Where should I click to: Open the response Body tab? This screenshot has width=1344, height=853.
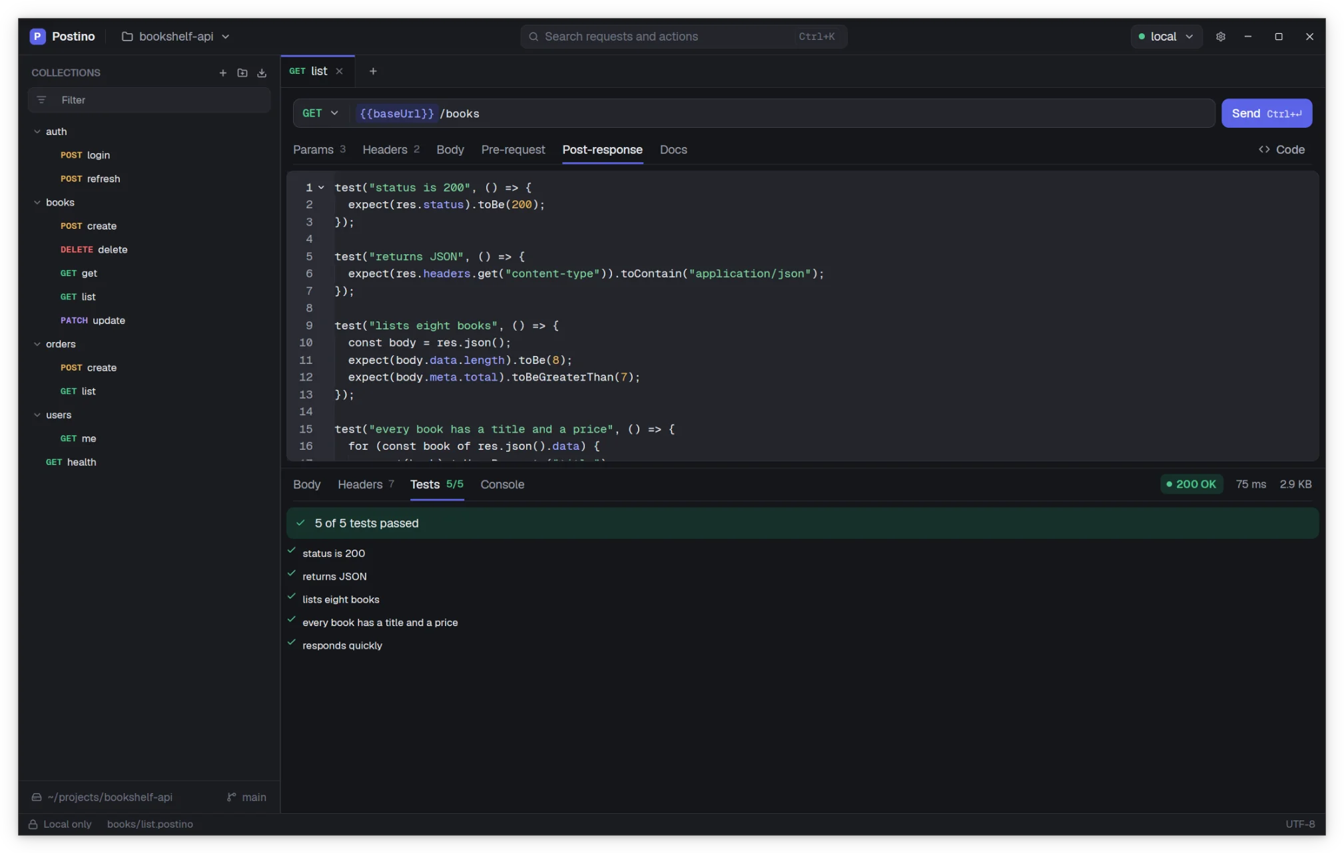pyautogui.click(x=306, y=484)
